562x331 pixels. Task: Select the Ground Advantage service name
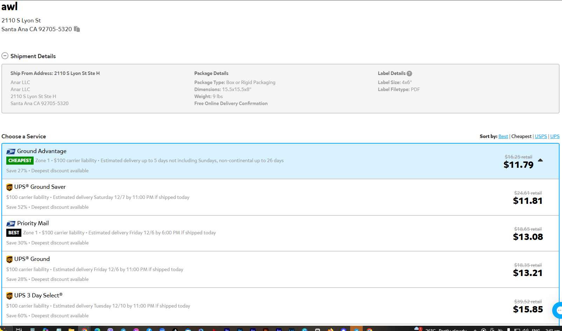(42, 151)
